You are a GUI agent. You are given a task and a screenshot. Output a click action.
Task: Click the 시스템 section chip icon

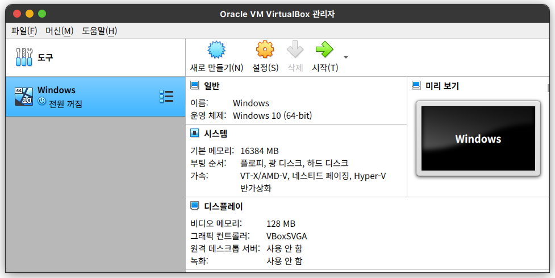195,133
